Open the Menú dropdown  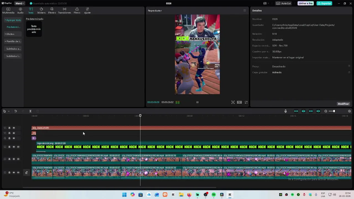point(20,3)
